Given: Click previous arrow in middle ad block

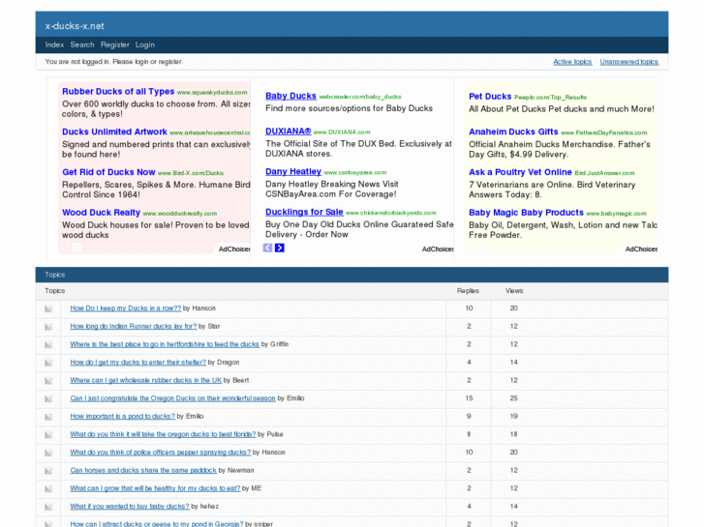Looking at the screenshot, I should point(267,248).
